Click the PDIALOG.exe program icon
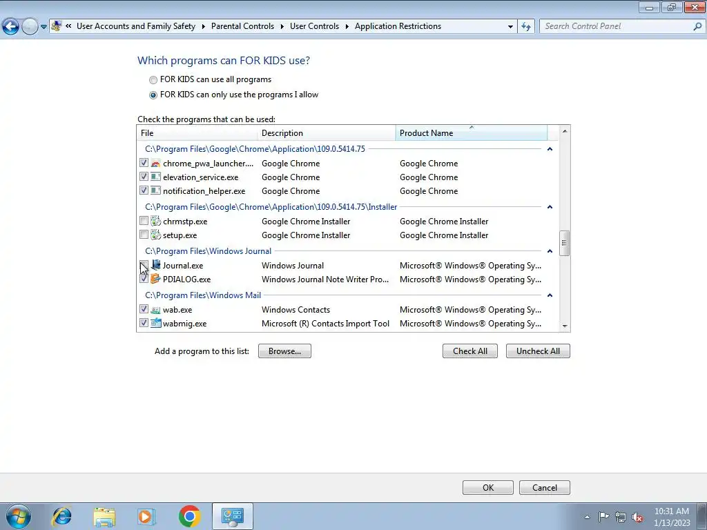The image size is (707, 530). coord(155,279)
